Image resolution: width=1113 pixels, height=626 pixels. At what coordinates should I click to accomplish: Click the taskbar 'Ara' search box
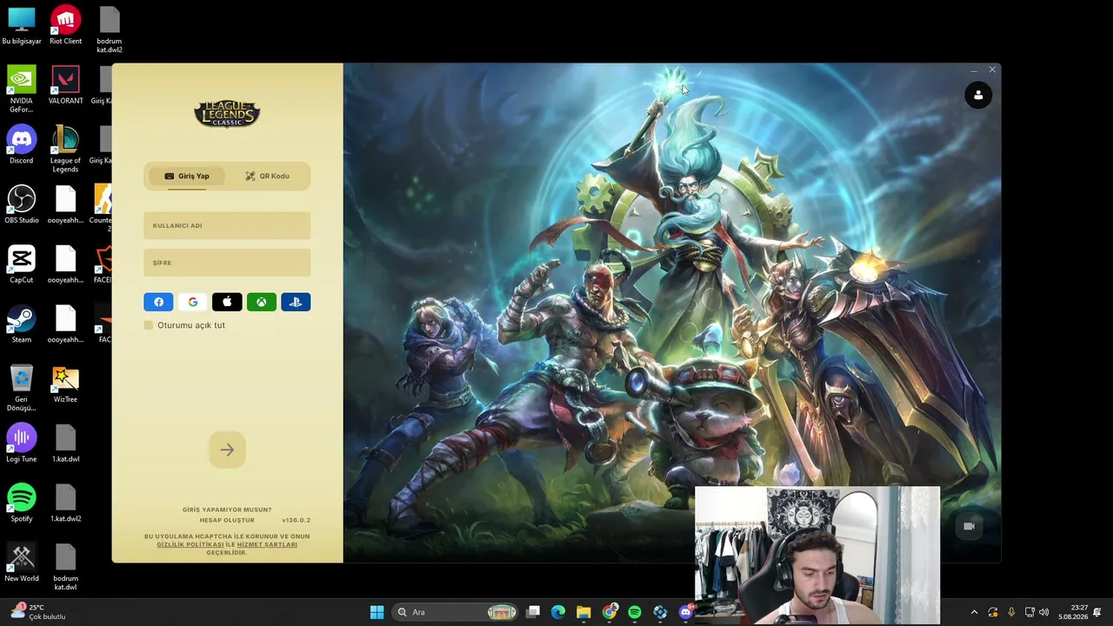[453, 612]
